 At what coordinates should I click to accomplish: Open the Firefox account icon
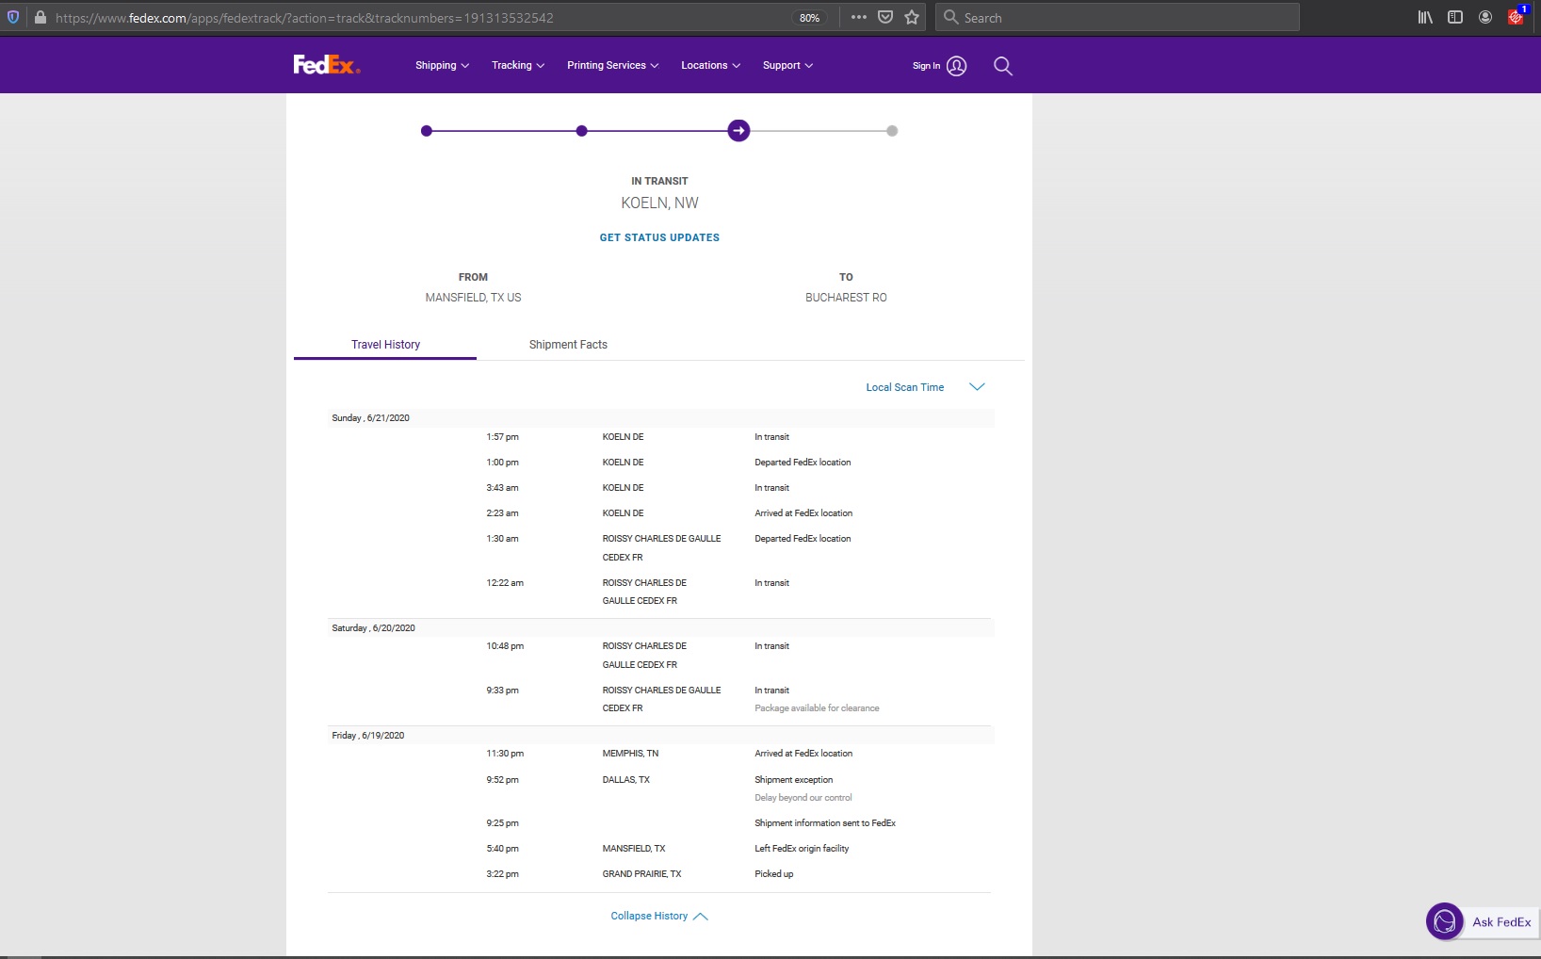1485,17
